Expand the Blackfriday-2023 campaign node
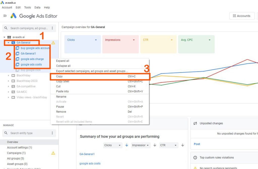Screen dimensions: 258x169 8,81
